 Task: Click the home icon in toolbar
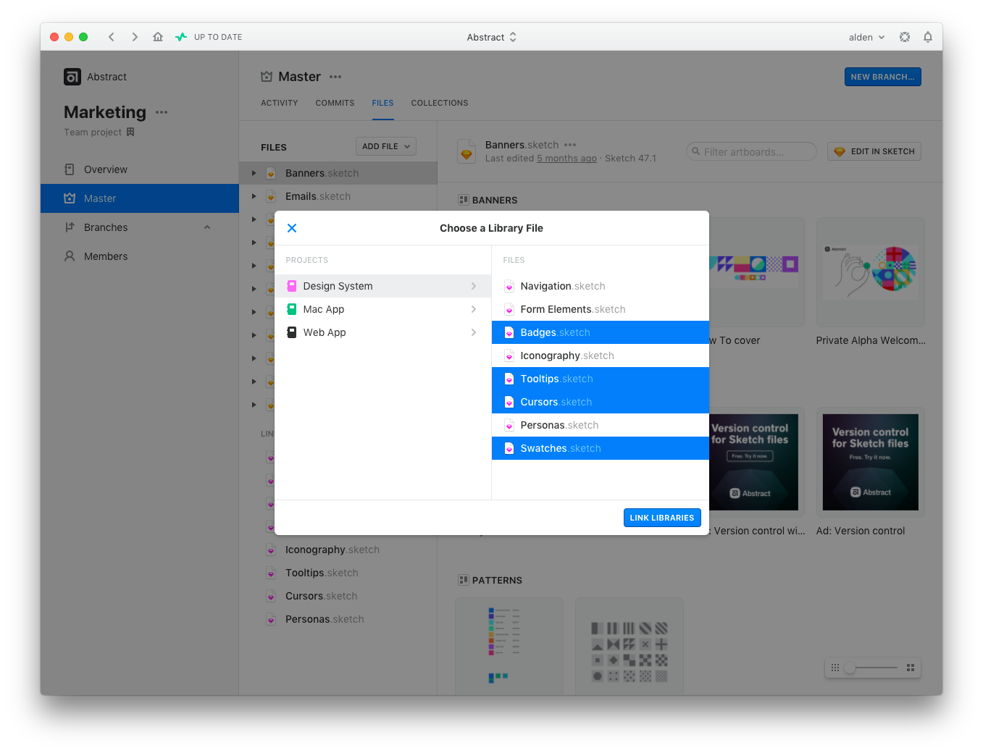tap(158, 37)
